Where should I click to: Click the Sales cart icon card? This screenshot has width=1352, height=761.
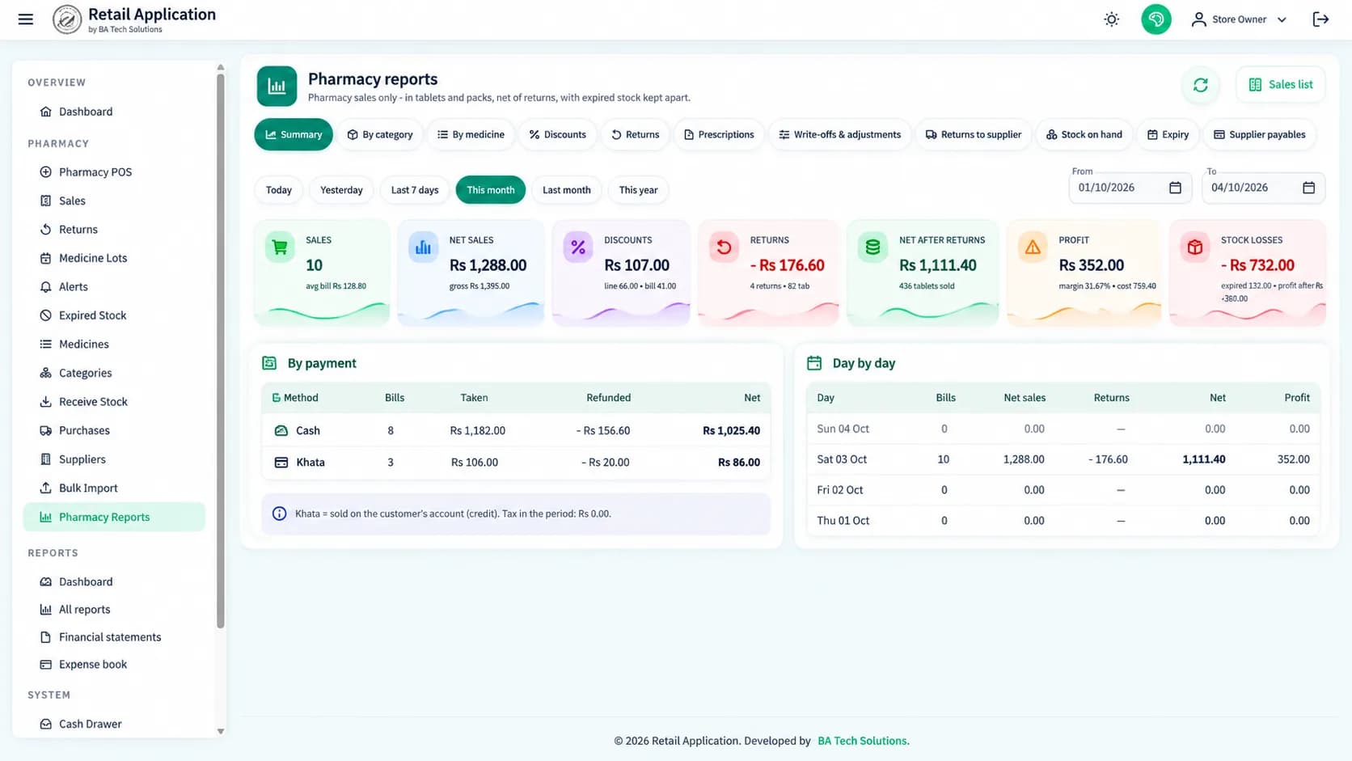click(x=280, y=247)
